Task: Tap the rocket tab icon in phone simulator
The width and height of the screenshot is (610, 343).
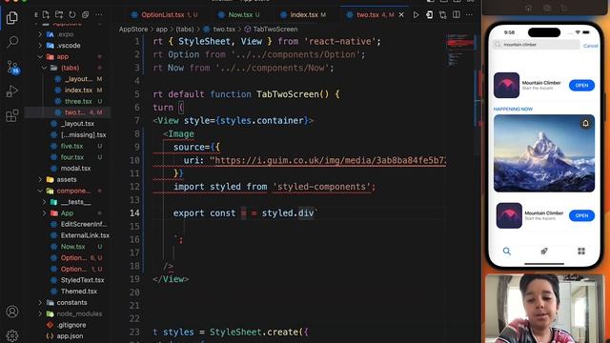Action: coord(544,251)
